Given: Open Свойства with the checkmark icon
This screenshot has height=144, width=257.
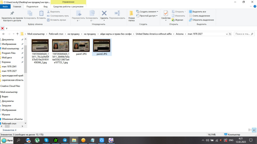Looking at the screenshot, I should pyautogui.click(x=166, y=13).
